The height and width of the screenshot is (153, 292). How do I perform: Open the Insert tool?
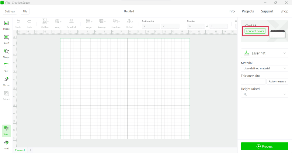tap(6, 39)
